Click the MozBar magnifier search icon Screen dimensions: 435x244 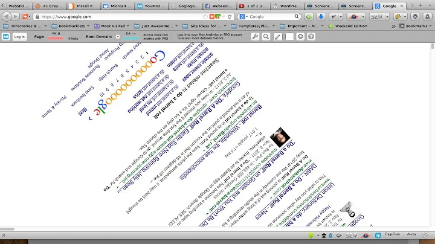pos(266,37)
